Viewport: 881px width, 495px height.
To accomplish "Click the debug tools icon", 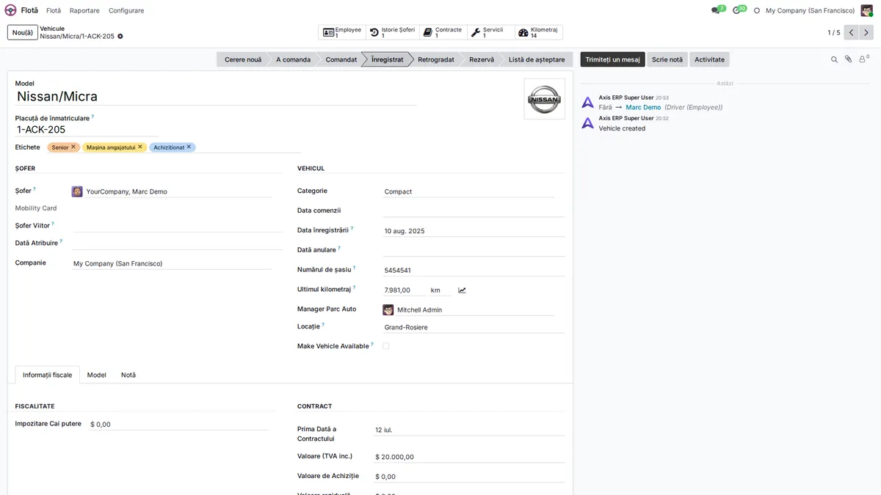I will click(x=757, y=11).
